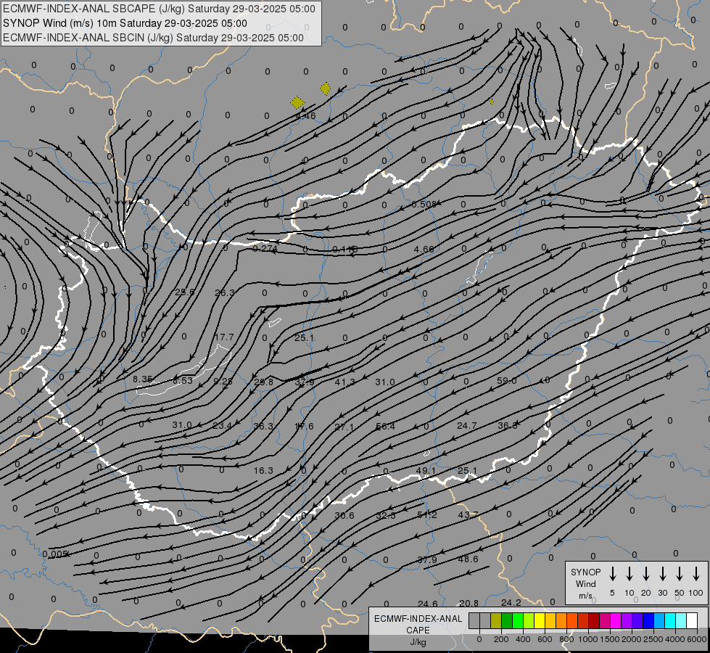Click the 41.3 CAPE value
The image size is (710, 653).
pos(344,382)
